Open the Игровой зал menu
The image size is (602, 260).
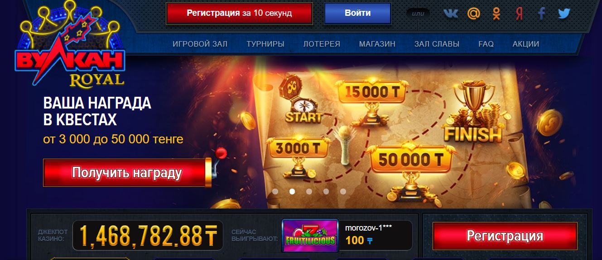pyautogui.click(x=200, y=44)
